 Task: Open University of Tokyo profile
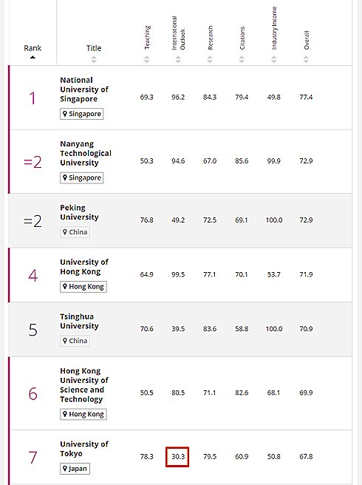pos(84,449)
